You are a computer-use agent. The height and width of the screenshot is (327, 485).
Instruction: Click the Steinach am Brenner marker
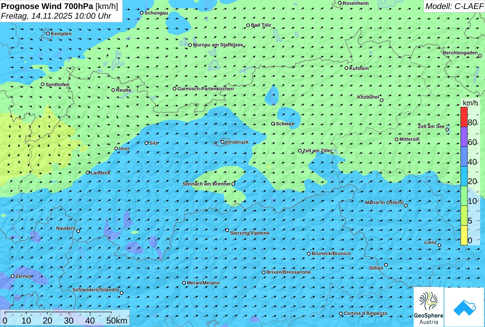233,184
